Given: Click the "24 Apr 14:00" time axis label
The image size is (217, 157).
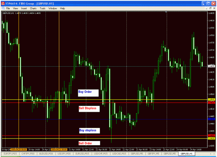Looking at the screenshot, I should coord(196,149).
